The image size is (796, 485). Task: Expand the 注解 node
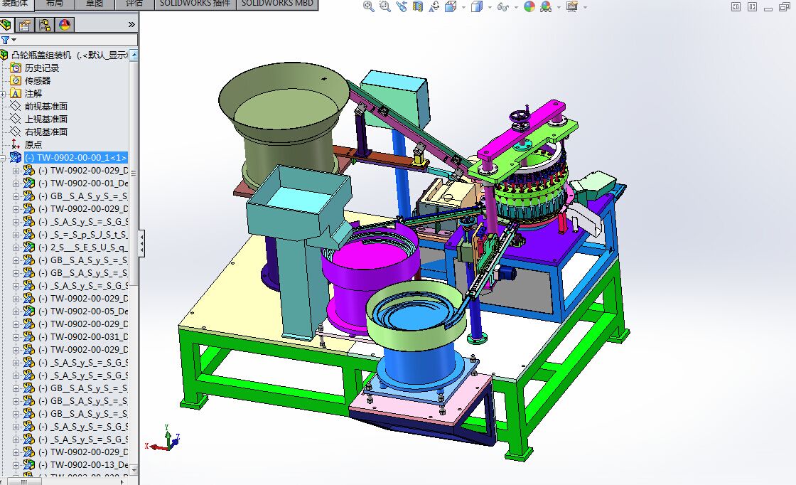3,93
